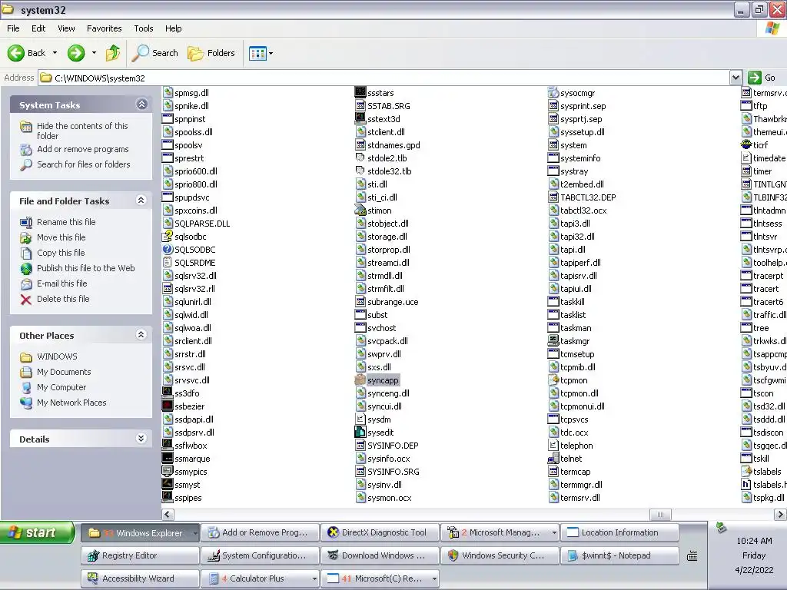Open My Computer from Other Places
Viewport: 787px width, 590px height.
click(61, 387)
